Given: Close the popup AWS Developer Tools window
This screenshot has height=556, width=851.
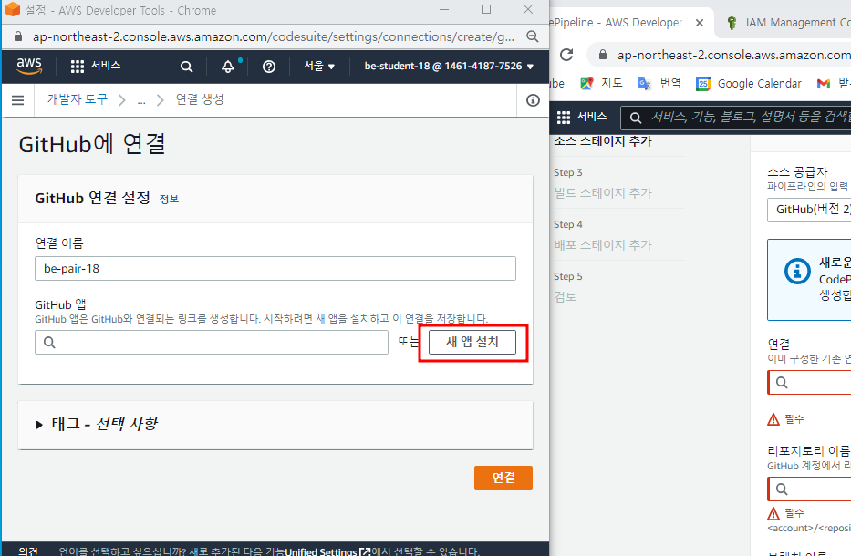Looking at the screenshot, I should tap(528, 10).
